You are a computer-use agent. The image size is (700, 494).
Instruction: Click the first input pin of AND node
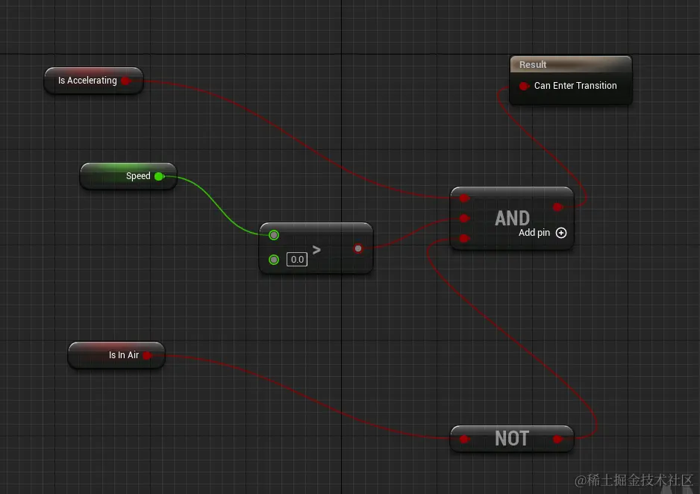click(464, 198)
